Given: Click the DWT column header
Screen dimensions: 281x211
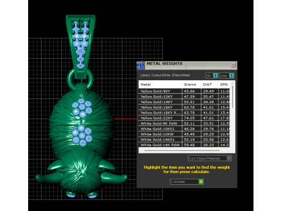Looking at the screenshot, I should (x=210, y=84).
